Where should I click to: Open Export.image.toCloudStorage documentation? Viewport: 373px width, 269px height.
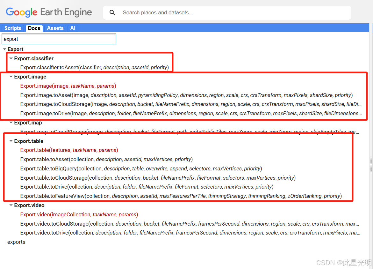191,104
